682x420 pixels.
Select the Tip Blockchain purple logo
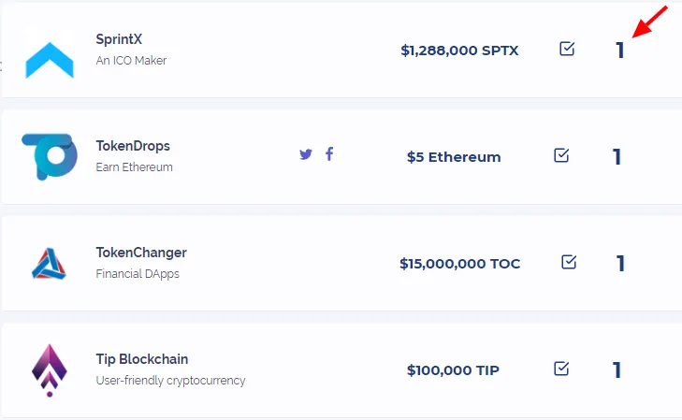[50, 370]
